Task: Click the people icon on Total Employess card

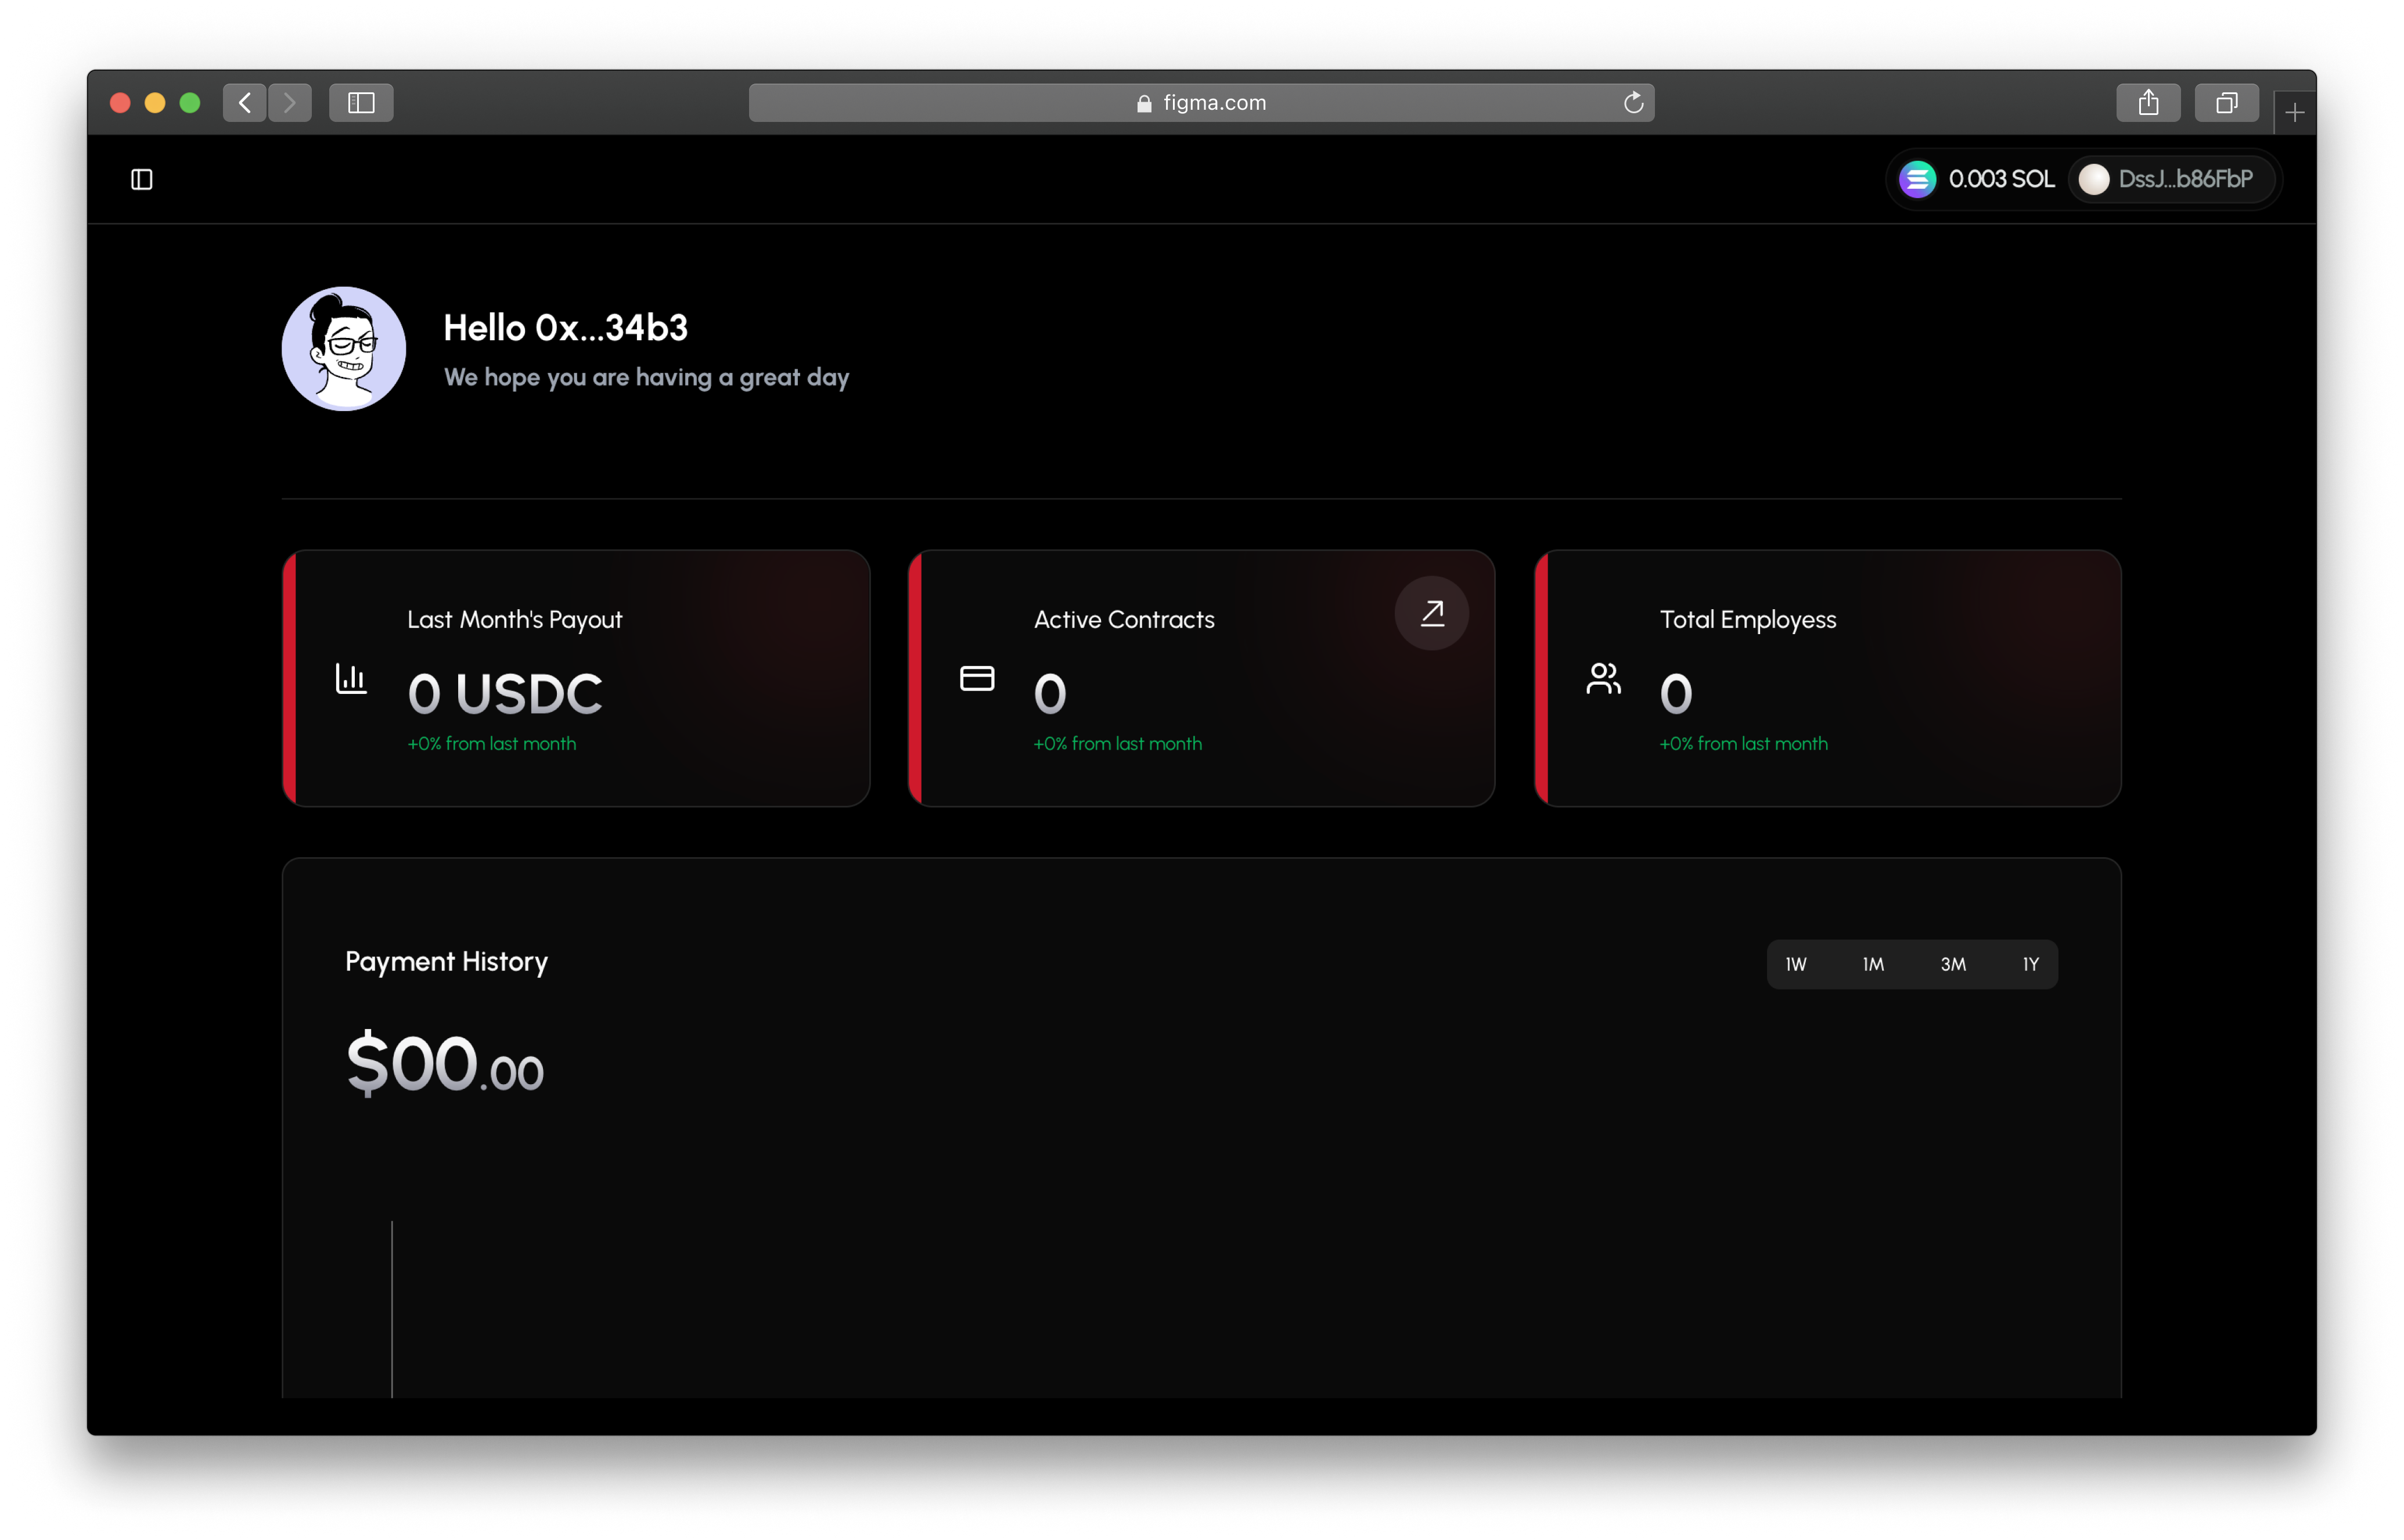Action: point(1603,679)
